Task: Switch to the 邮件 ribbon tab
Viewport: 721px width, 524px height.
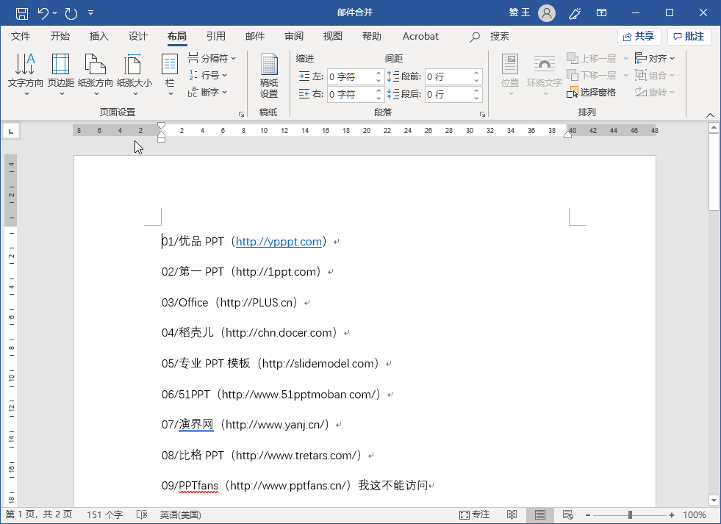Action: (x=254, y=36)
